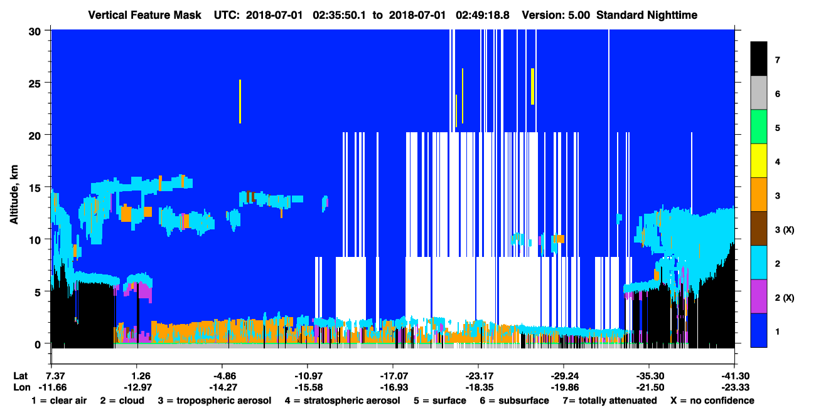Viewport: 816px width, 418px height.
Task: Select the orange colorbar swatch labeled 3
Action: click(x=759, y=195)
